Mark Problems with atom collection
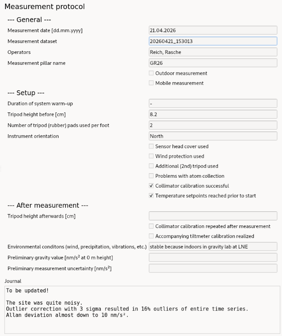 point(151,176)
